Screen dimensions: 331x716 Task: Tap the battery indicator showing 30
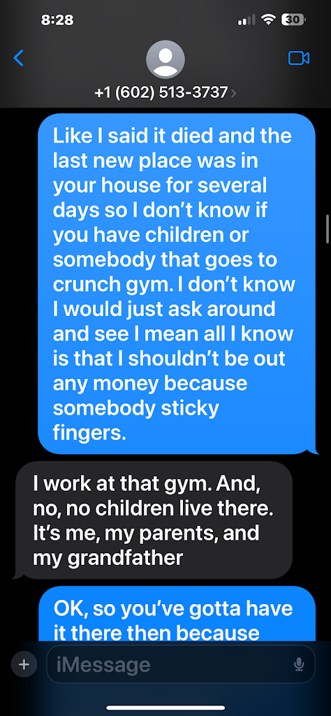tap(293, 20)
